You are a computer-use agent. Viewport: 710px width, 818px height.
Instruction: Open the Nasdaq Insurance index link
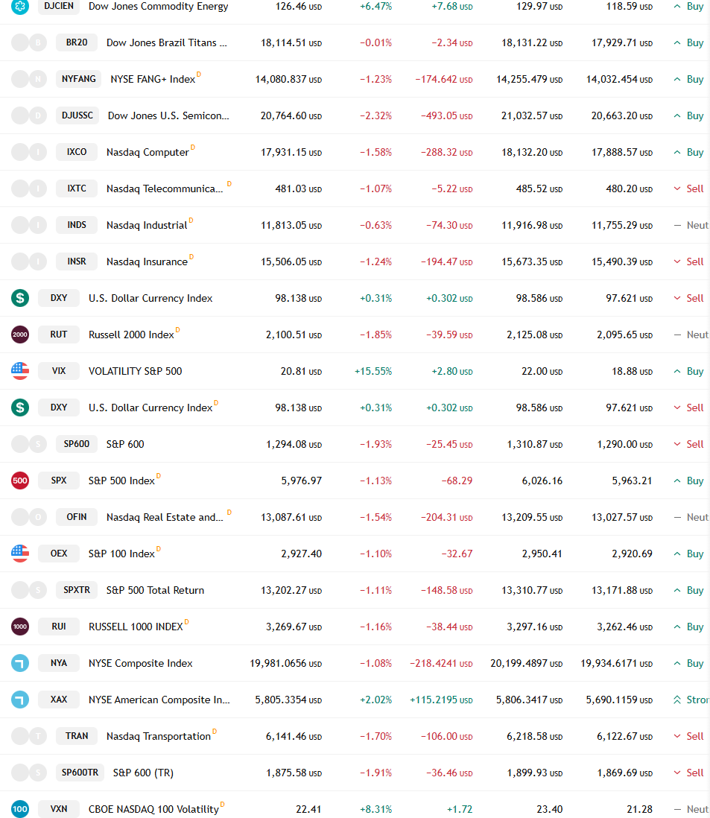click(147, 262)
